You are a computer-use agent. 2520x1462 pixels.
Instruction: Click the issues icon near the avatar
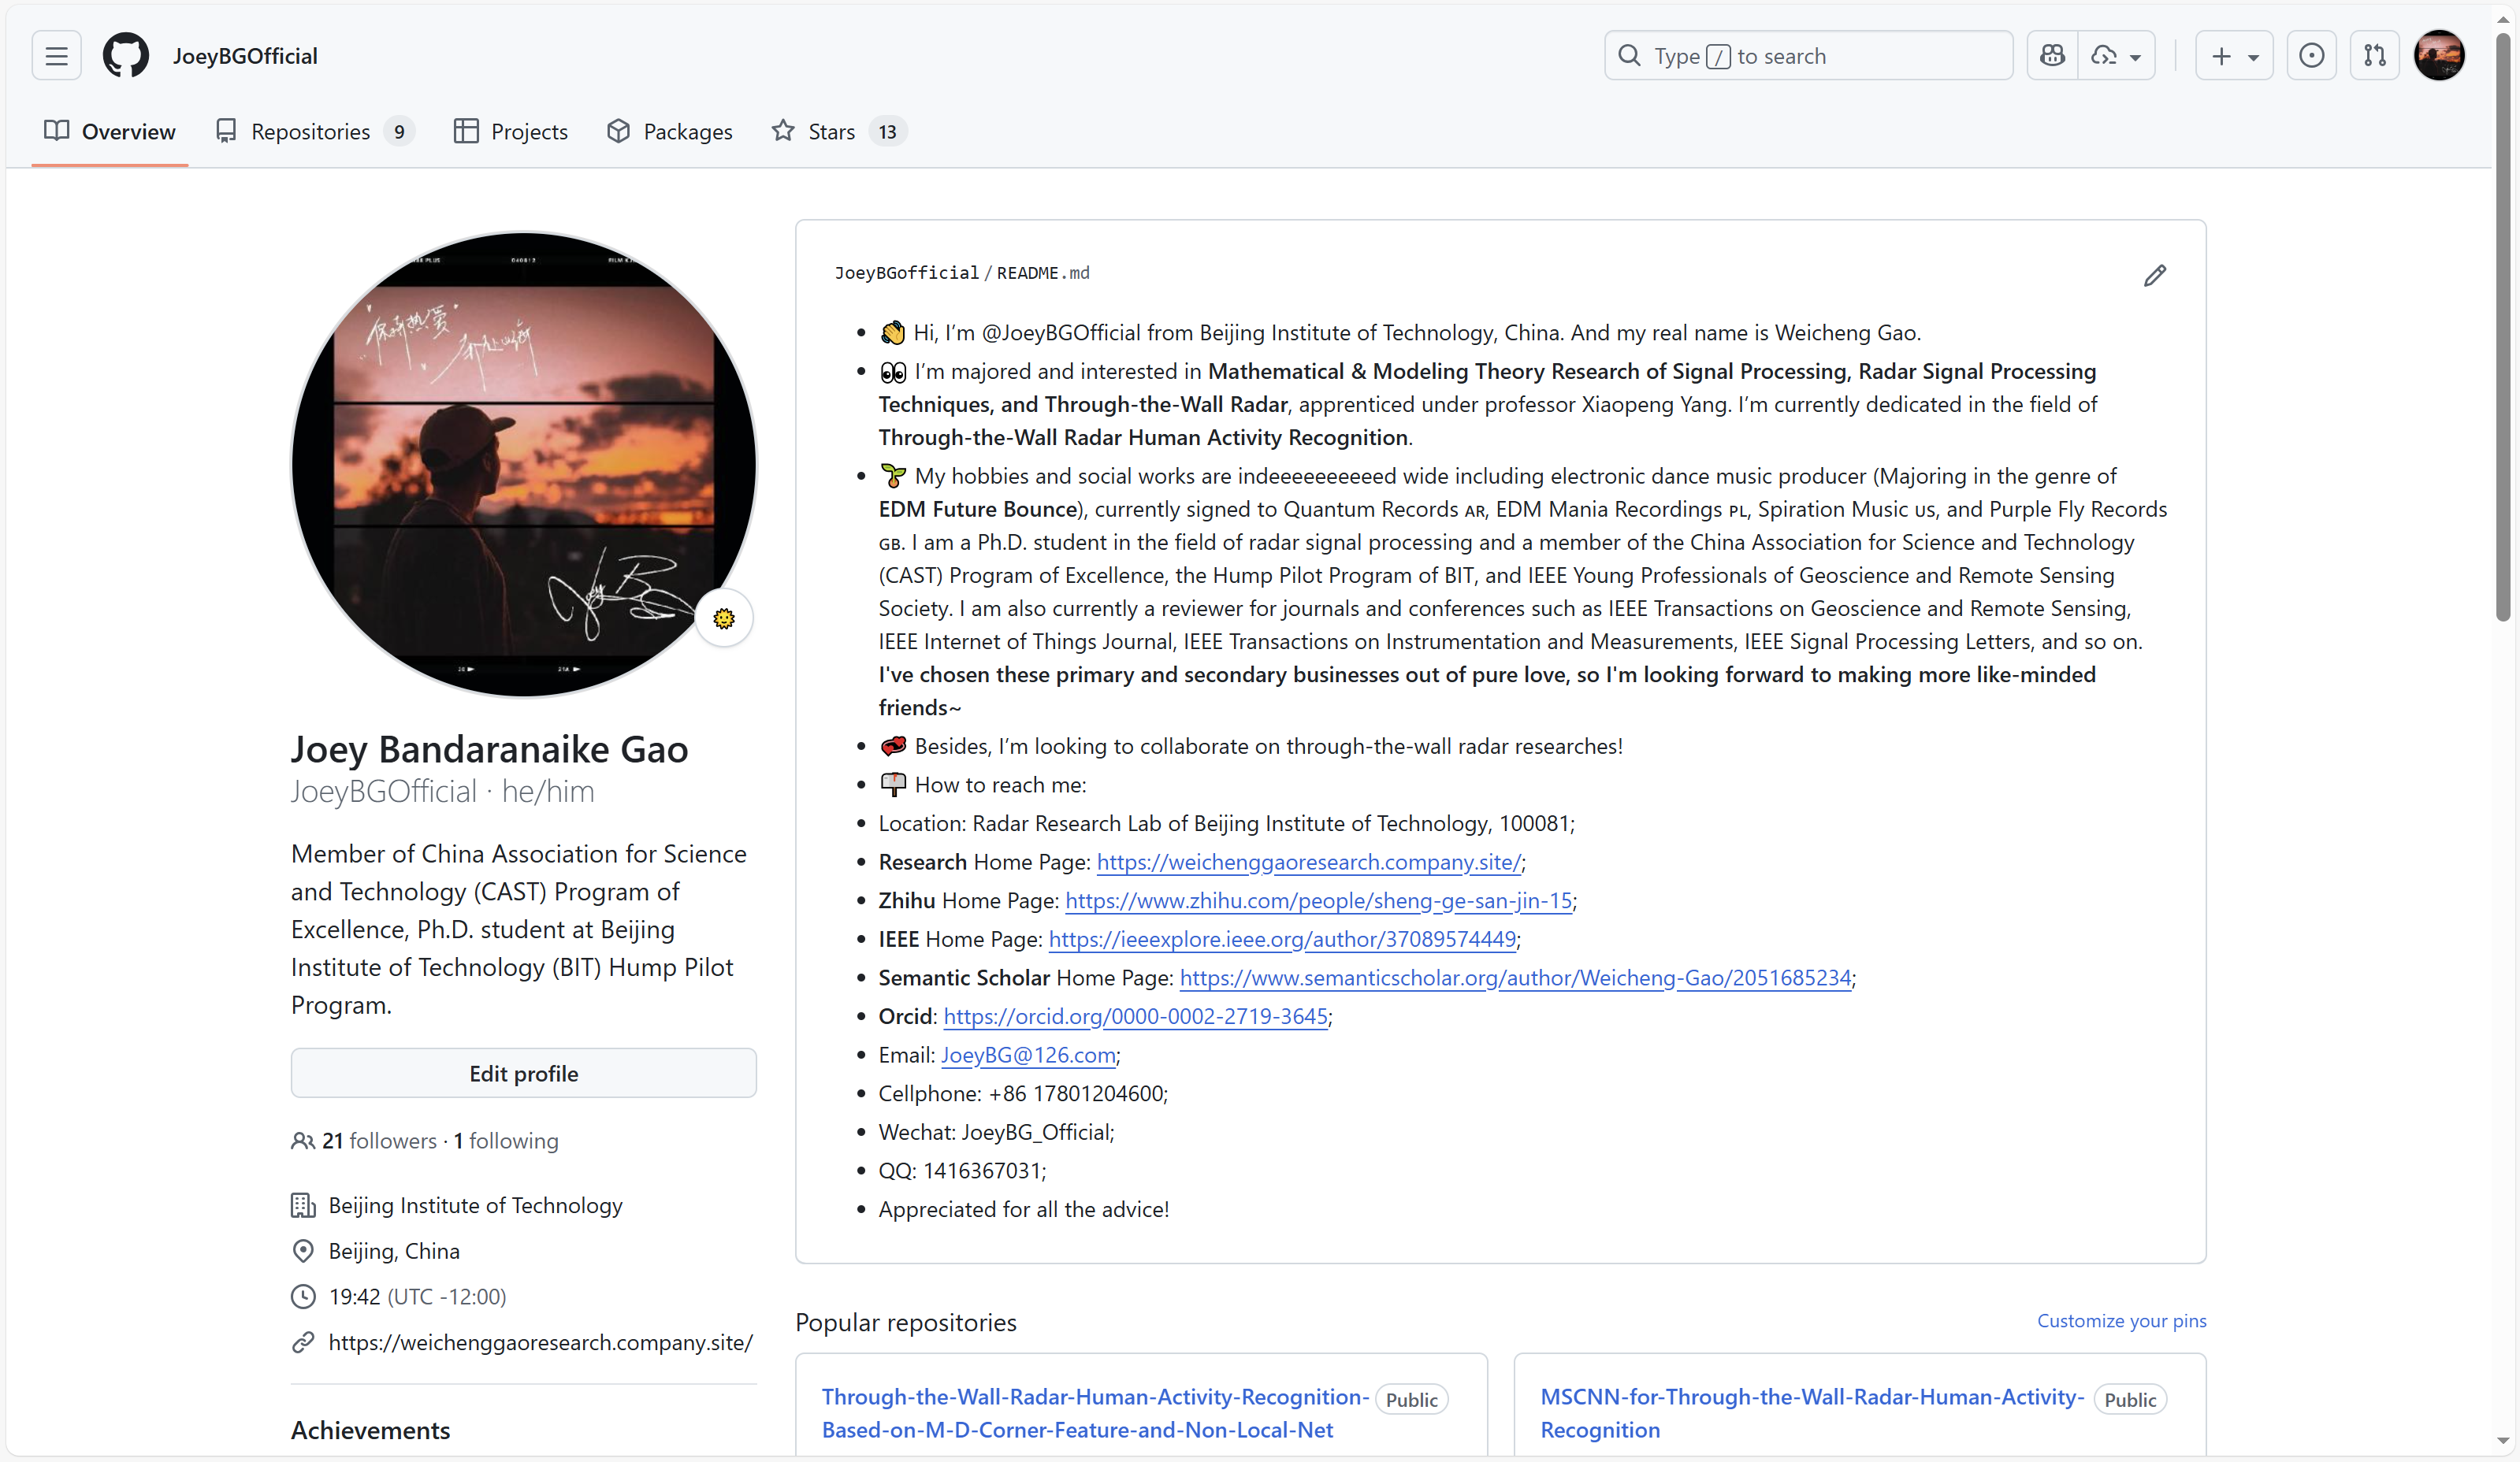(x=2312, y=55)
